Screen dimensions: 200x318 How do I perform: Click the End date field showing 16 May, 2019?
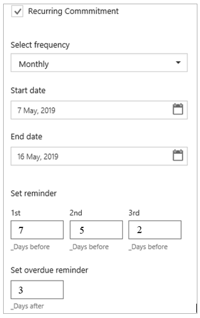[x=99, y=156]
